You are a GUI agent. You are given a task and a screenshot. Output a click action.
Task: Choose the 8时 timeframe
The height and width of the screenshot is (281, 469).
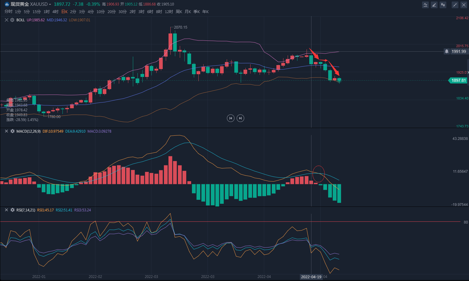159,12
